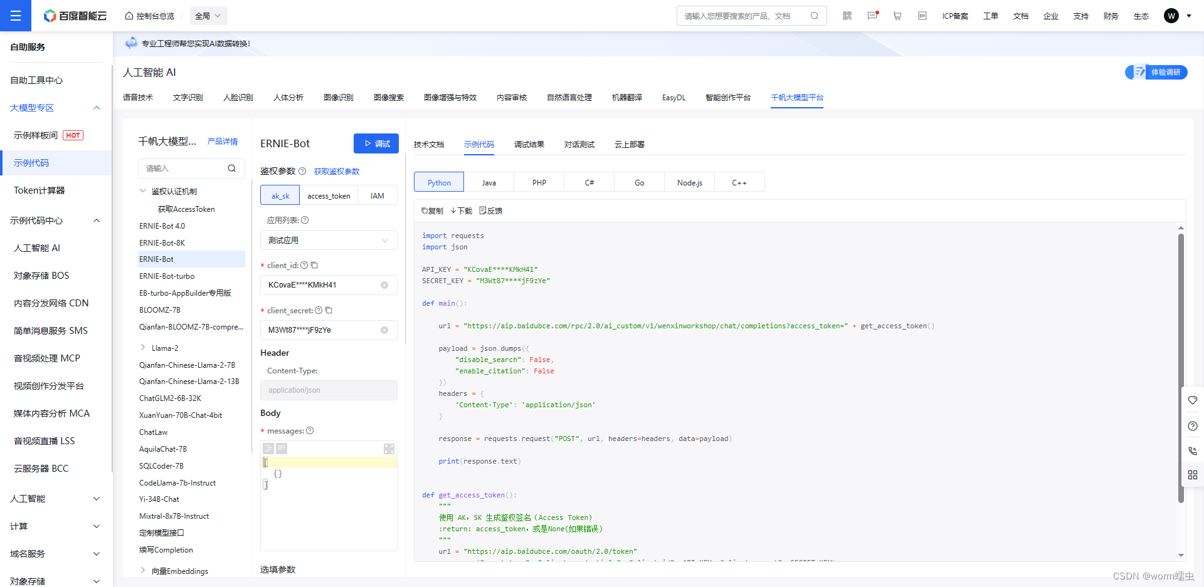Open the EasyDL category tab
1204x587 pixels.
[x=674, y=97]
